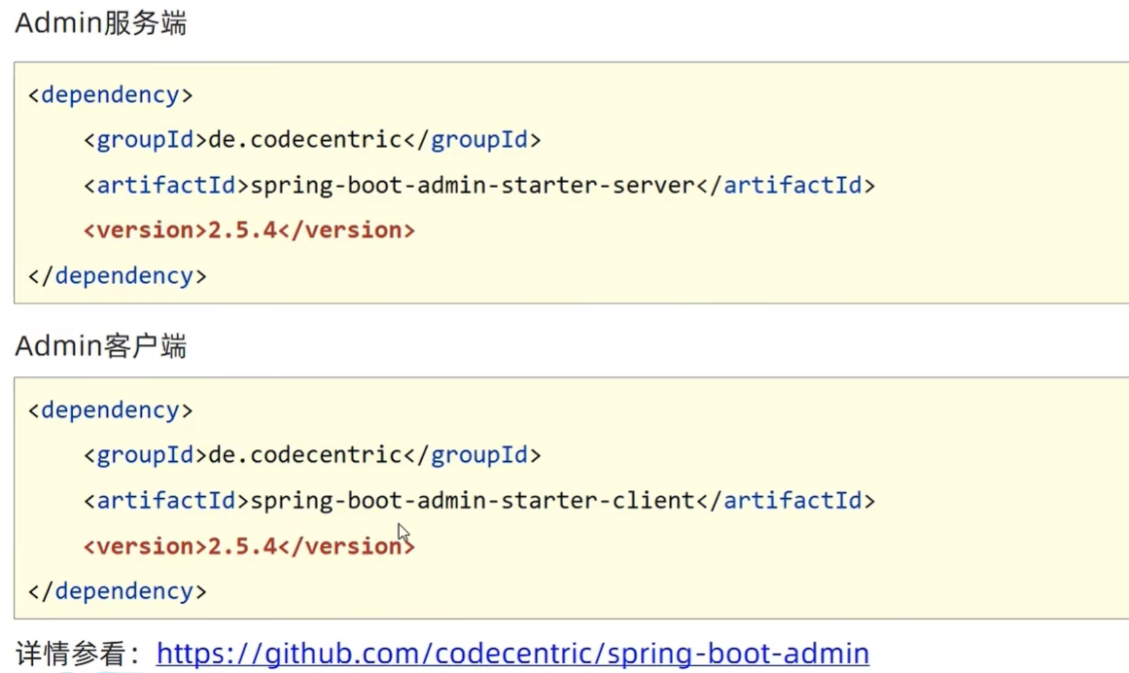Click the closing artifactId tag in client block
The width and height of the screenshot is (1129, 673).
click(x=786, y=500)
